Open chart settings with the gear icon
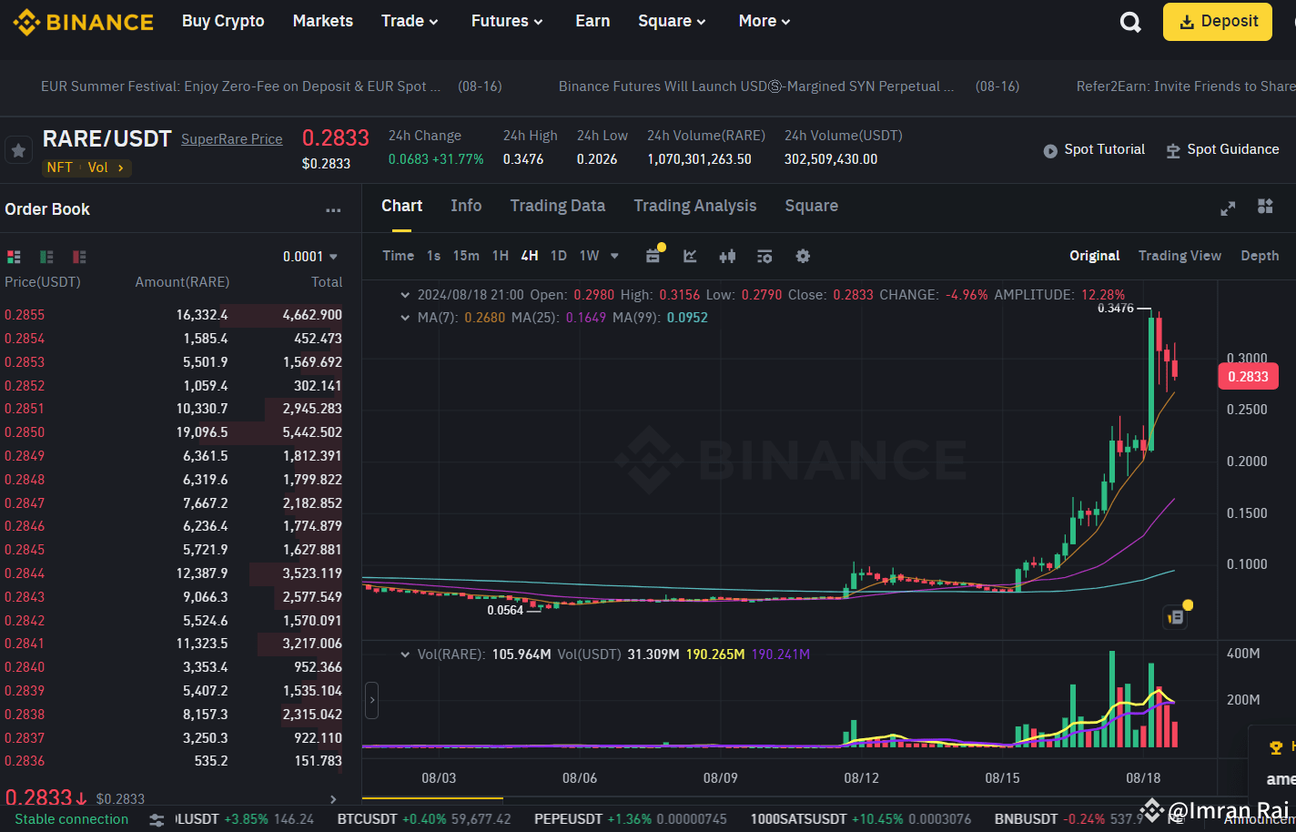Screen dimensions: 1296x832 pyautogui.click(x=802, y=257)
